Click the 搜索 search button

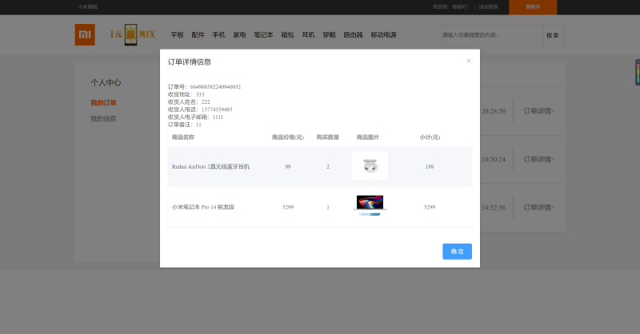[x=553, y=35]
